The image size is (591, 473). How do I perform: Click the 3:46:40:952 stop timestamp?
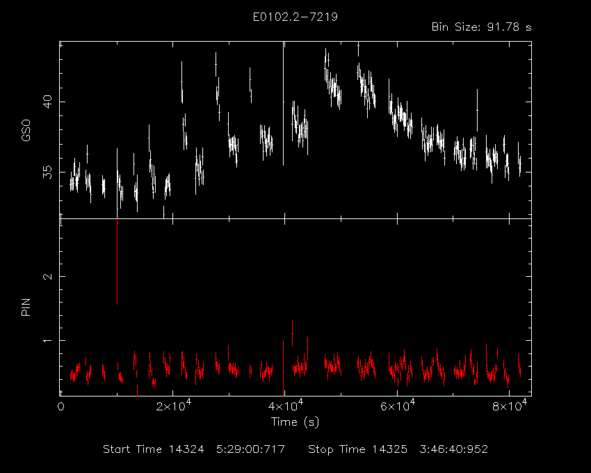coord(454,449)
